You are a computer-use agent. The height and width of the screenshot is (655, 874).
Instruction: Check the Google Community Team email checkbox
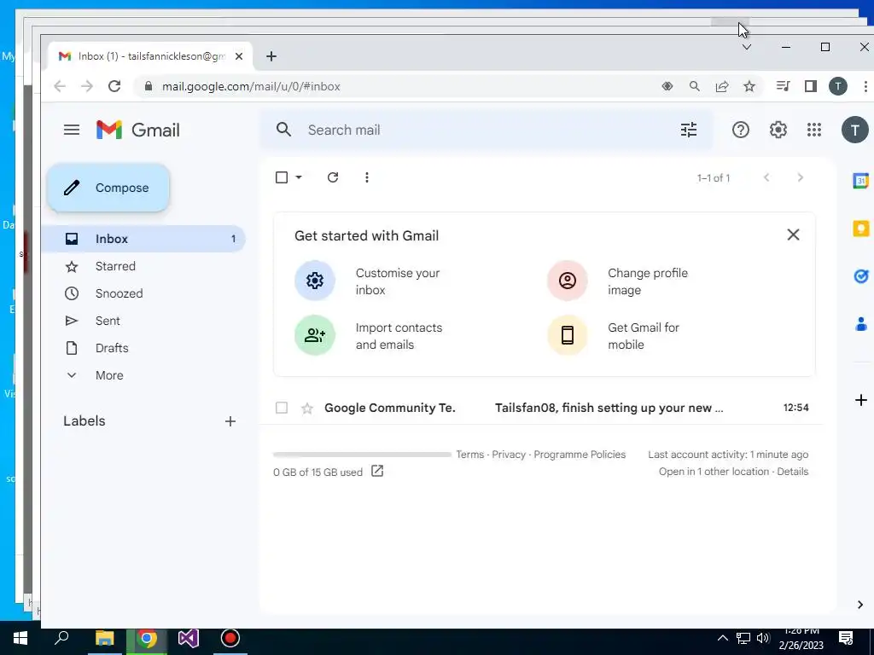[x=282, y=408]
